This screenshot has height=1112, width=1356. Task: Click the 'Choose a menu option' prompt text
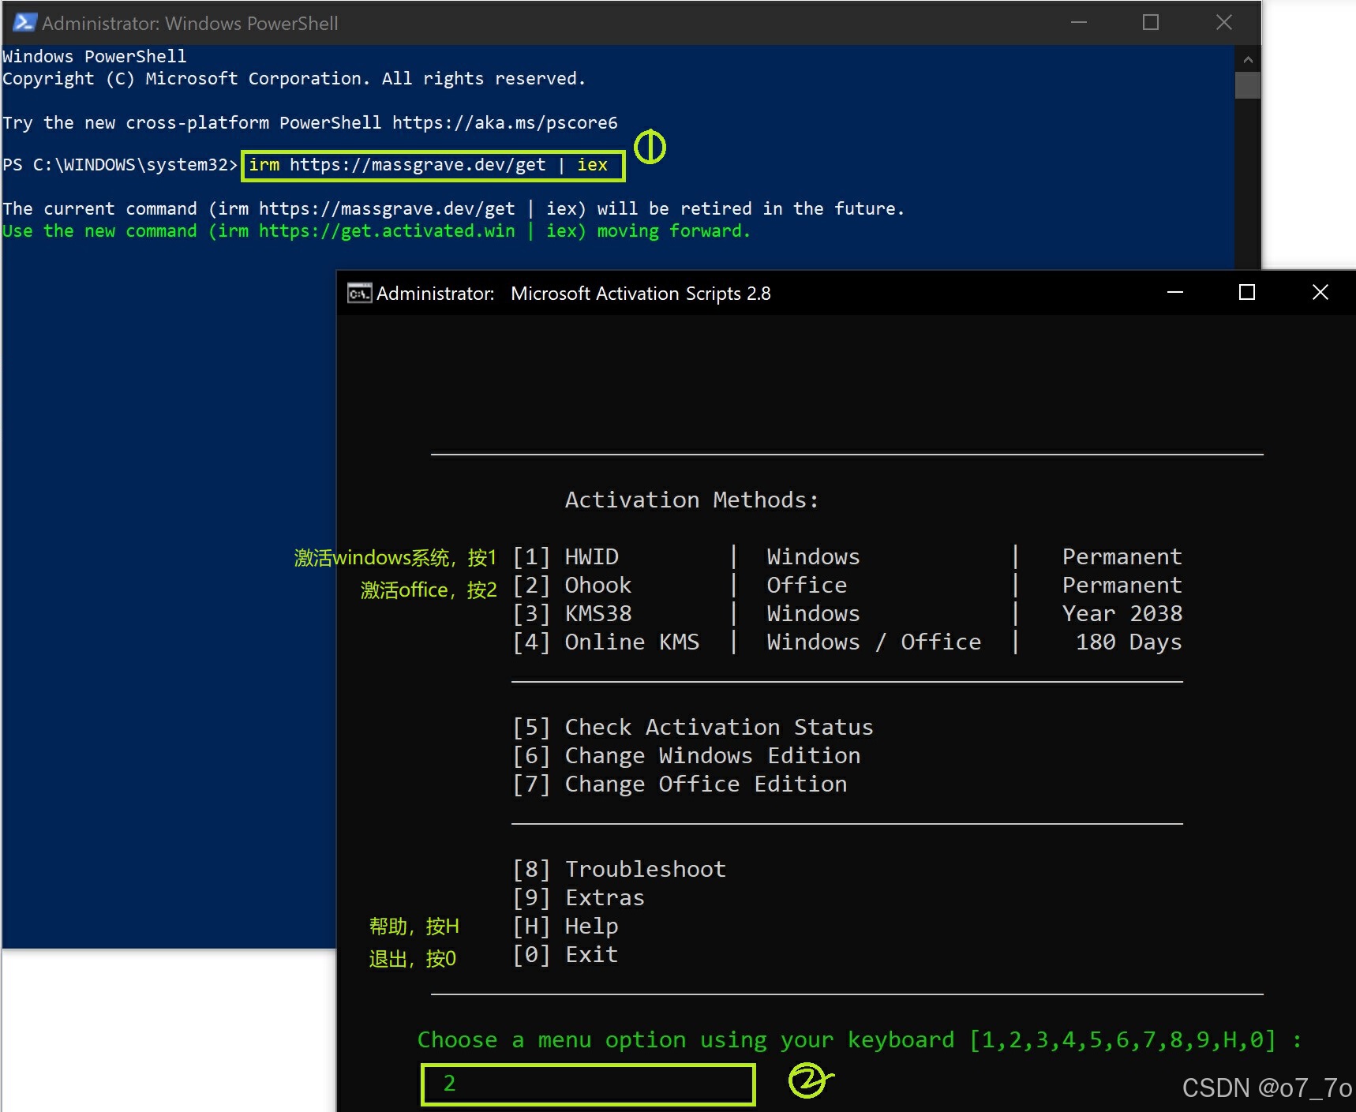(x=860, y=1039)
